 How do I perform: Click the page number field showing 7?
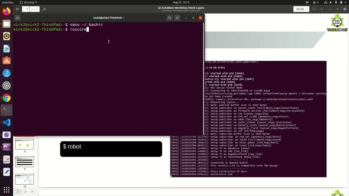pos(27,9)
